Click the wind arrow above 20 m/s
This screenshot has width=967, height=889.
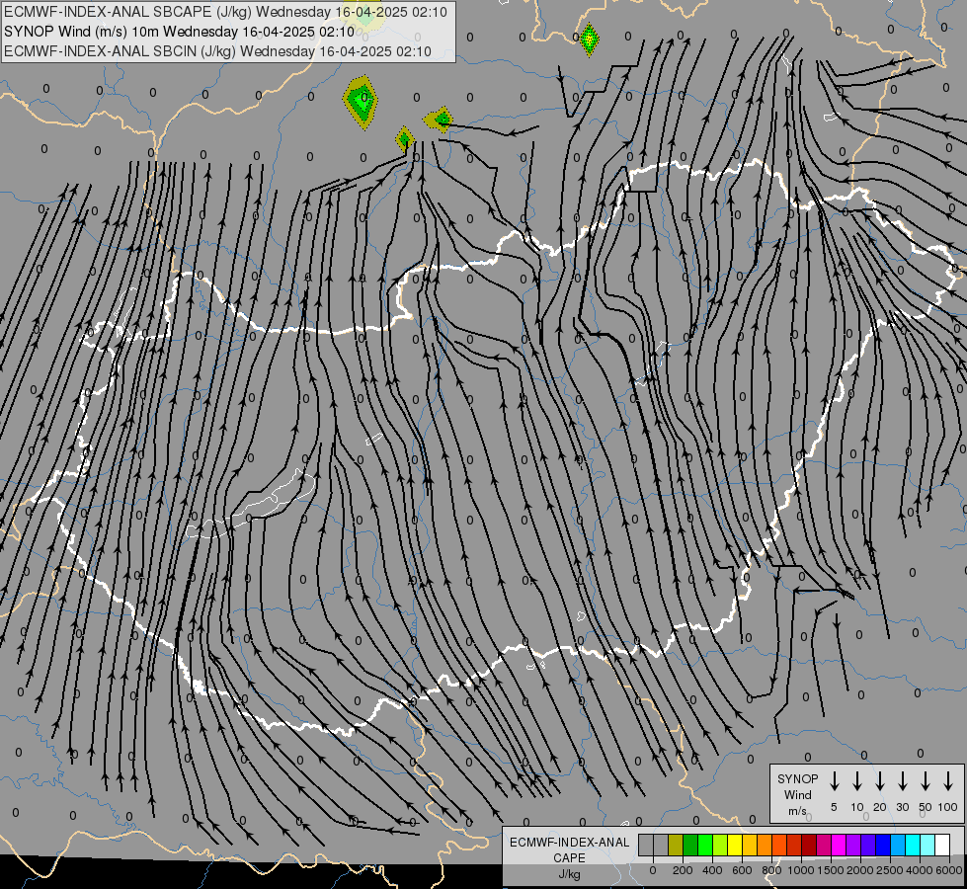pyautogui.click(x=880, y=781)
